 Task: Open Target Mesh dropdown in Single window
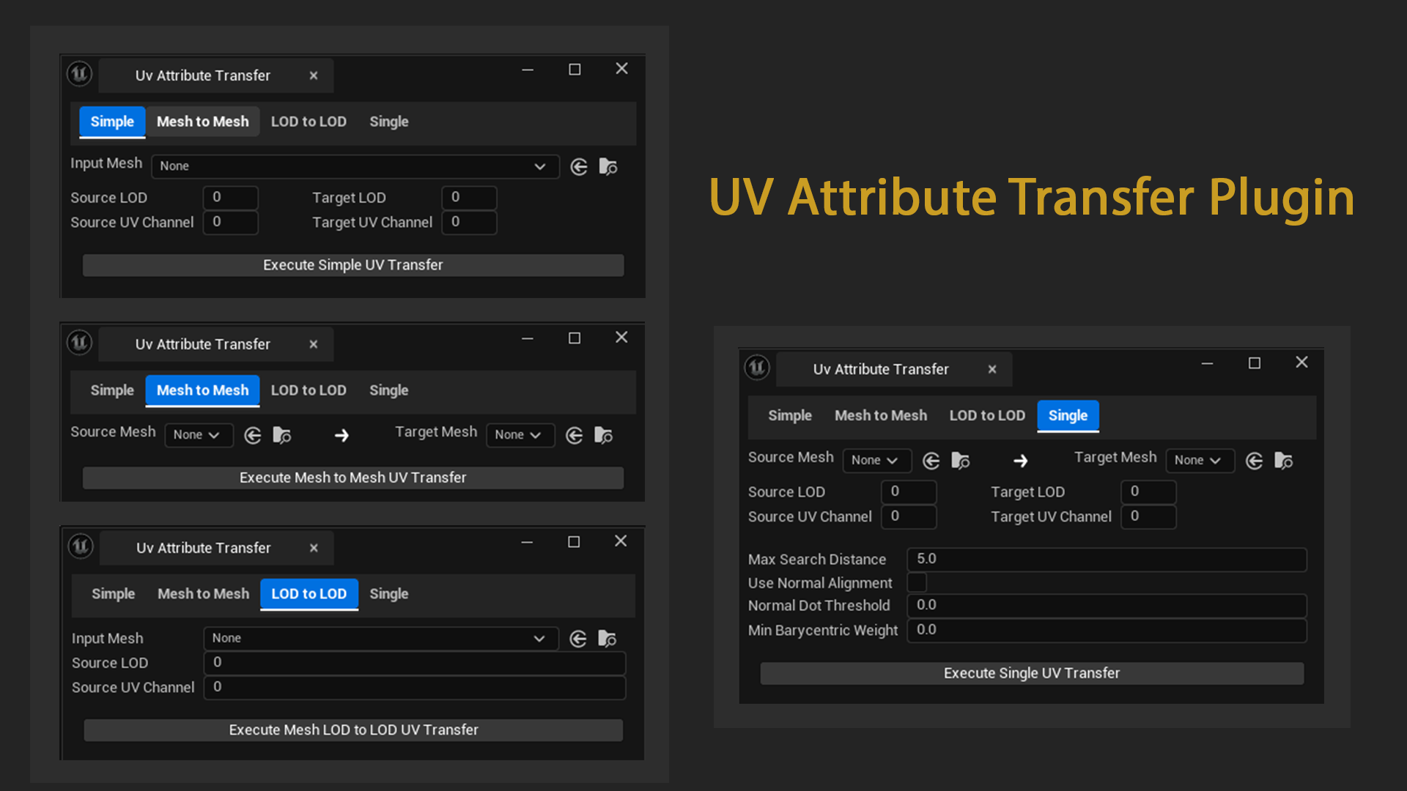(x=1200, y=460)
